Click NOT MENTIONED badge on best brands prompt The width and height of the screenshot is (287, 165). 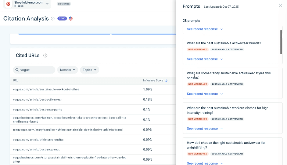tap(198, 49)
